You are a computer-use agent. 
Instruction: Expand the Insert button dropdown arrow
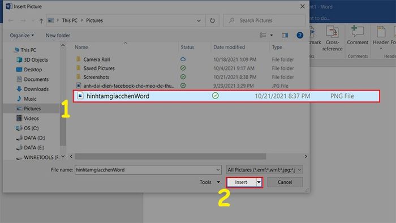coord(259,182)
